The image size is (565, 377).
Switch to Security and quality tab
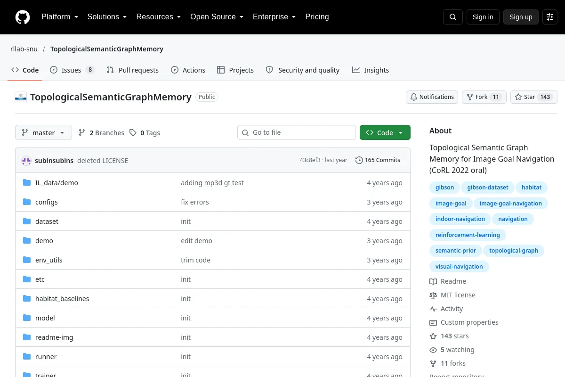pyautogui.click(x=303, y=70)
